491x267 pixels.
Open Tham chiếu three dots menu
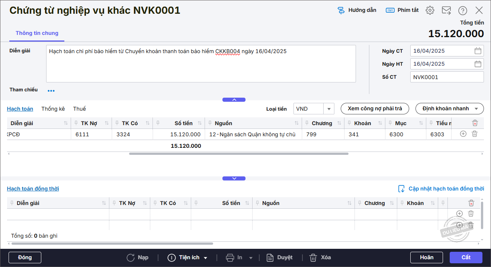(x=51, y=91)
